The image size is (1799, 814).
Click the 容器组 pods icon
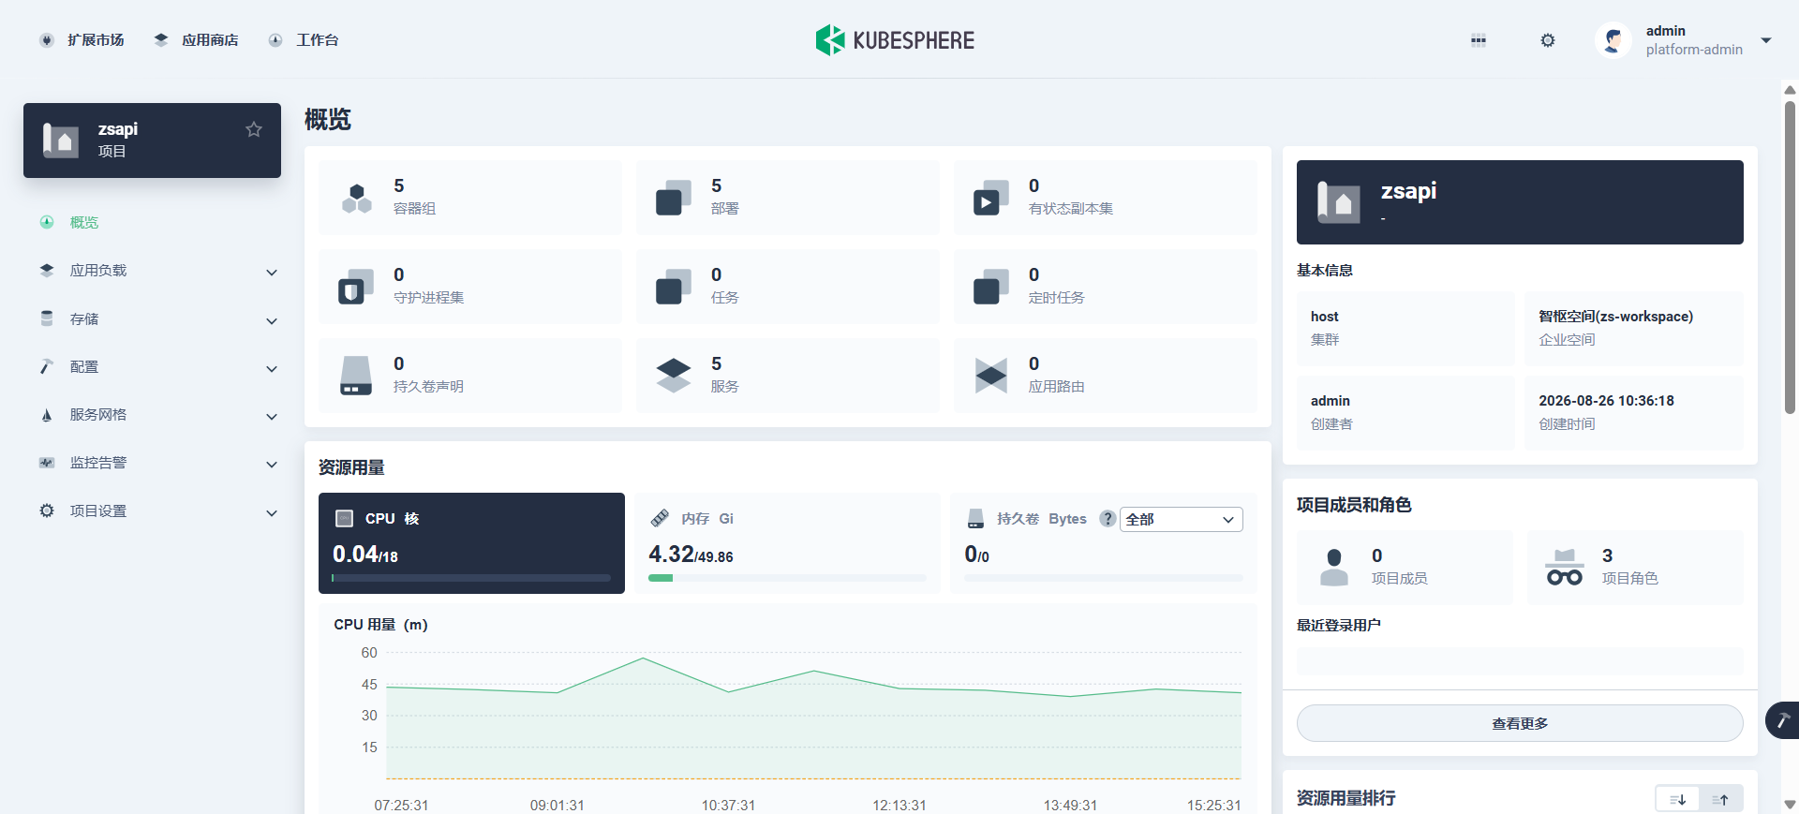point(356,198)
